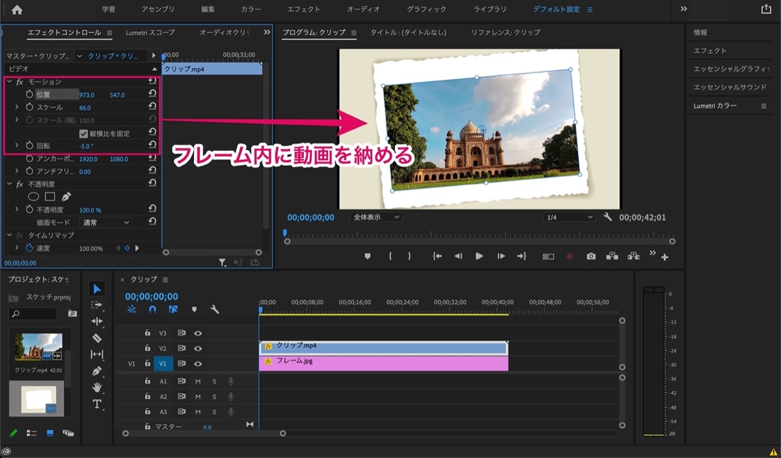Select the Selection arrow tool

pos(97,289)
